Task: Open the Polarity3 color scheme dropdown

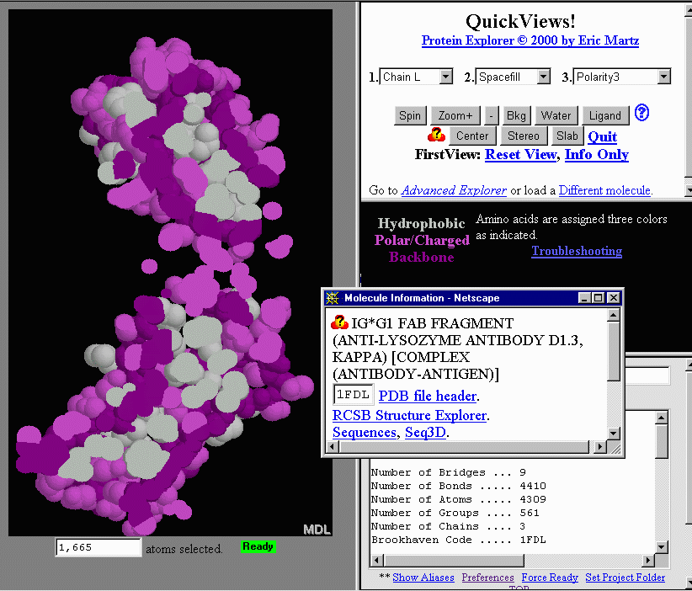Action: pos(621,77)
